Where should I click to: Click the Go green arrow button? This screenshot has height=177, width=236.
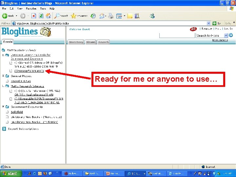point(214,23)
